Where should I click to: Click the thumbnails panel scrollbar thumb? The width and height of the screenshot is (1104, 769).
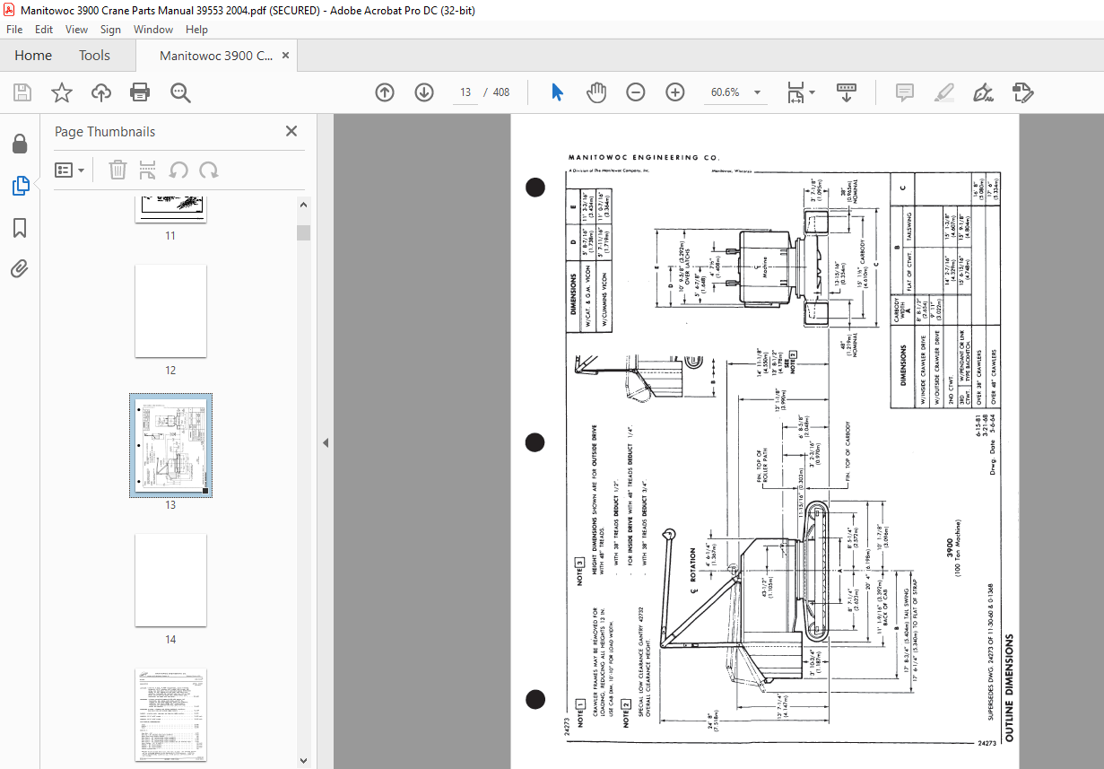point(304,233)
